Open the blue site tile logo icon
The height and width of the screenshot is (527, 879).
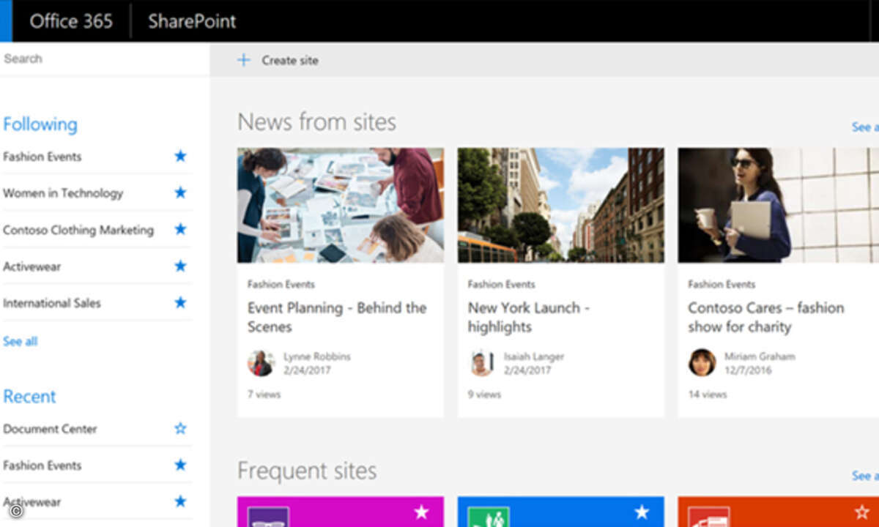coord(489,517)
